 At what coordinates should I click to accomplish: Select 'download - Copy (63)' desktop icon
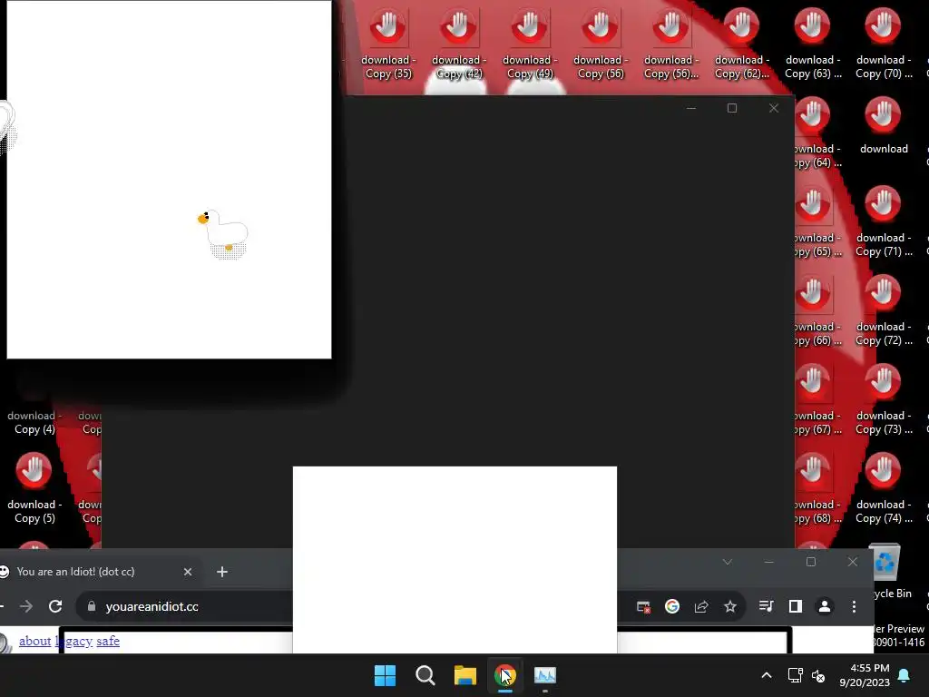(812, 44)
